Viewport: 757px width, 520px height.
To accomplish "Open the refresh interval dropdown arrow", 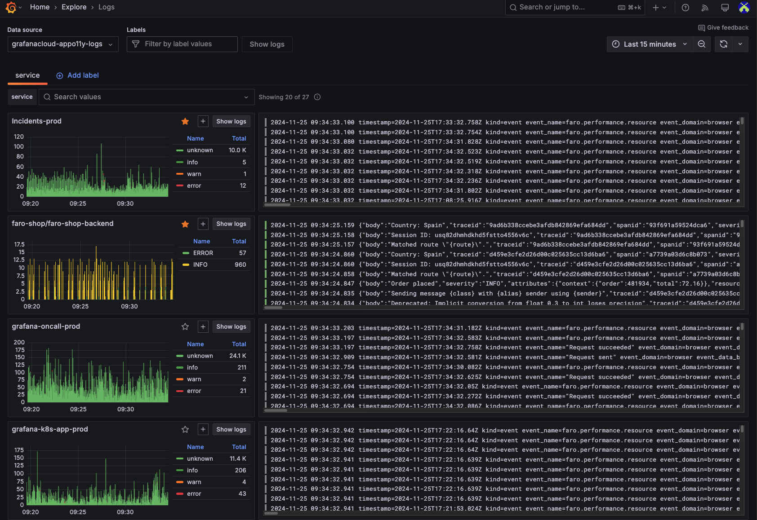I will (740, 44).
